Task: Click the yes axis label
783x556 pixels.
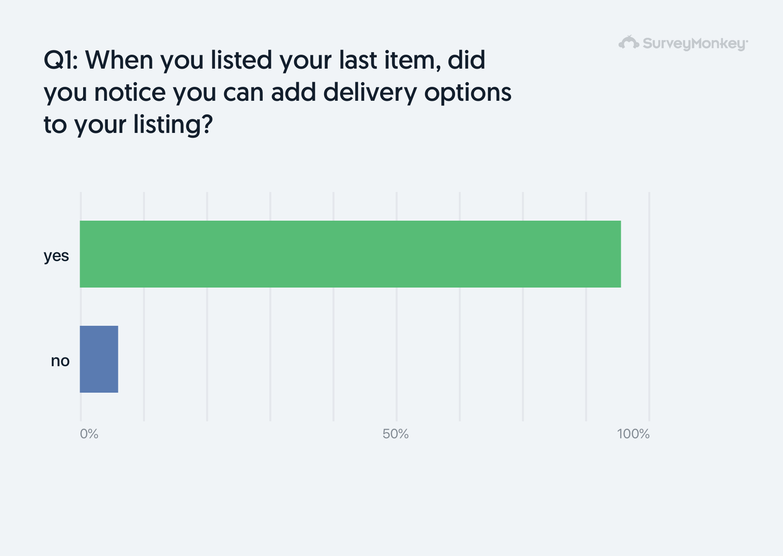Action: 56,256
